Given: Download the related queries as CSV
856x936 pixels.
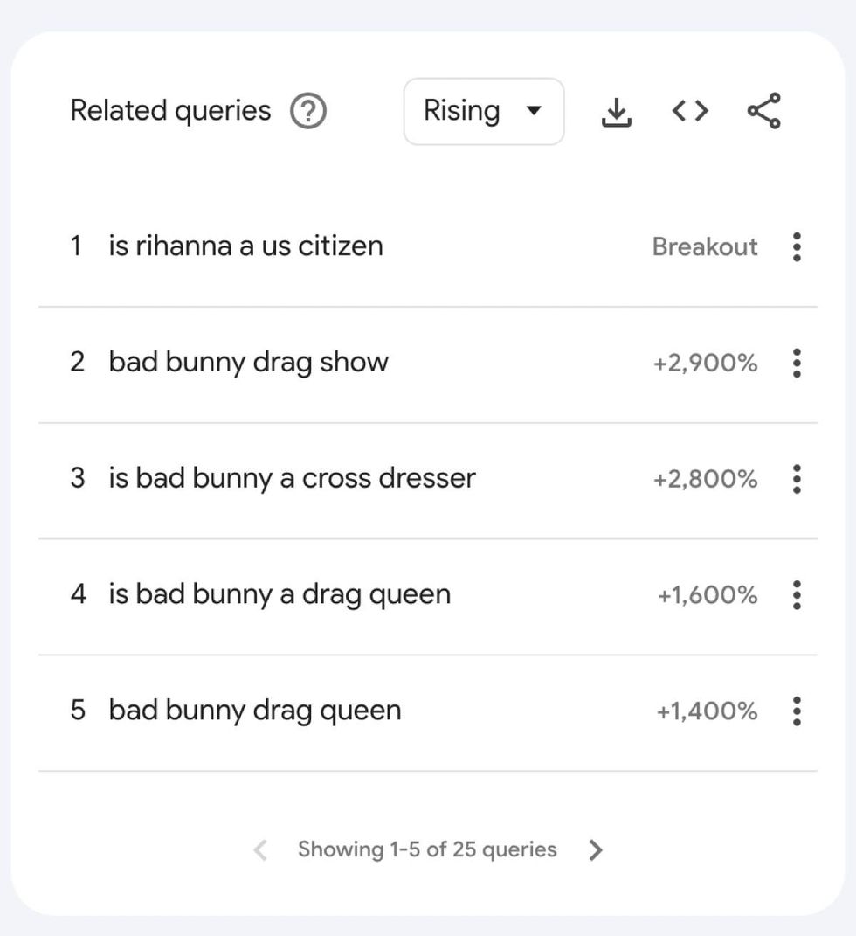Looking at the screenshot, I should tap(616, 111).
